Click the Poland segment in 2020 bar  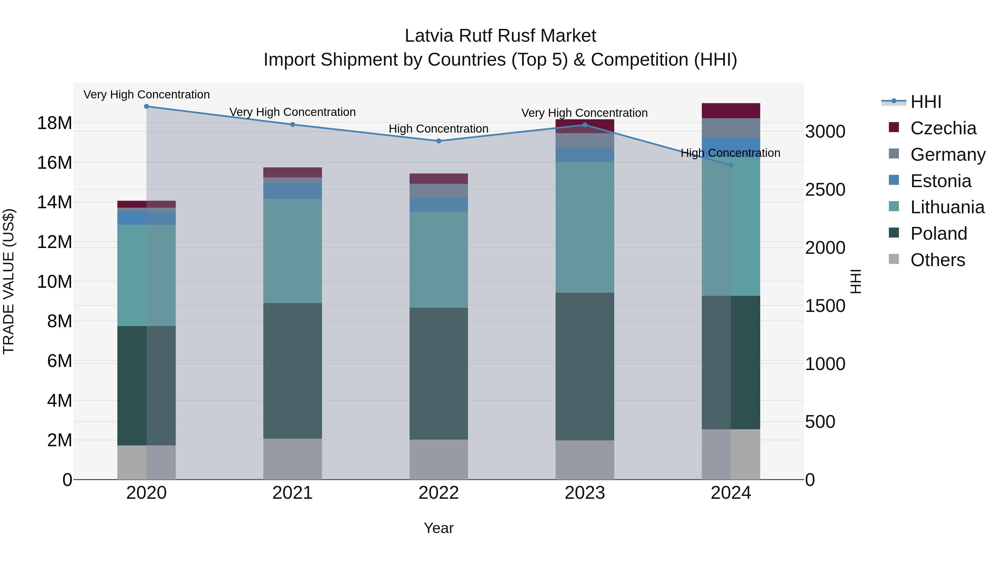pos(147,385)
